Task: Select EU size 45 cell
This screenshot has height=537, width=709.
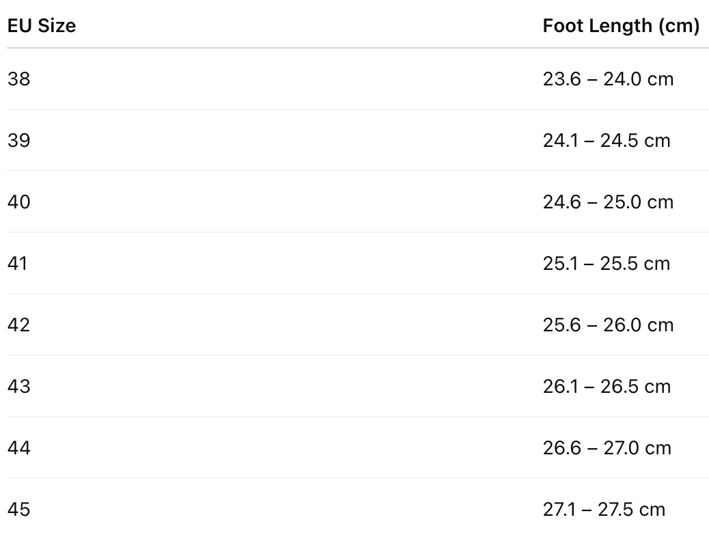Action: click(x=19, y=510)
